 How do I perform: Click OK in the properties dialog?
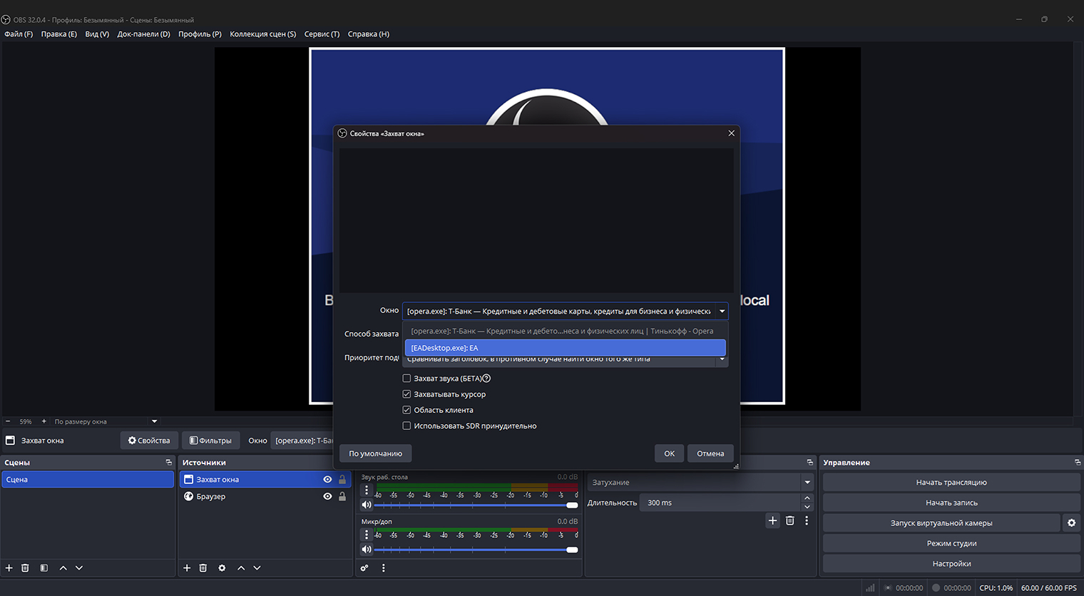669,453
